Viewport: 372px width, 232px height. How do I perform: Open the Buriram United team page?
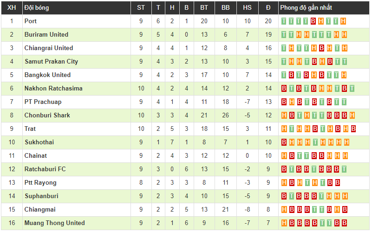[x=46, y=34]
